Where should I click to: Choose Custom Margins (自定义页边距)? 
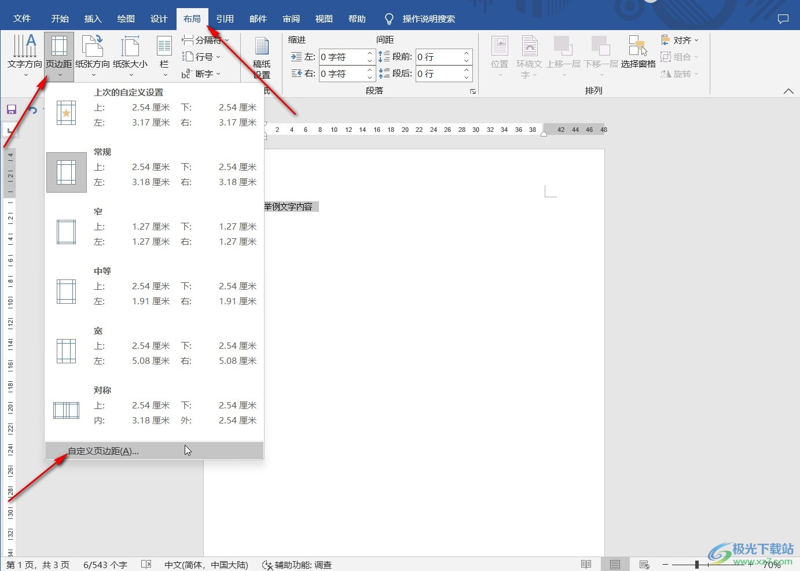pos(154,451)
